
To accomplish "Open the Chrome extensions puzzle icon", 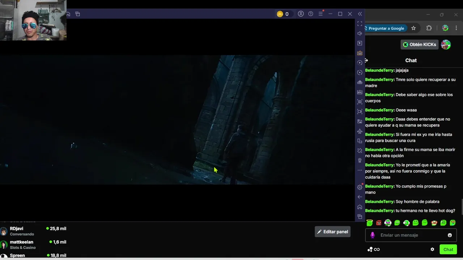I will tap(429, 28).
